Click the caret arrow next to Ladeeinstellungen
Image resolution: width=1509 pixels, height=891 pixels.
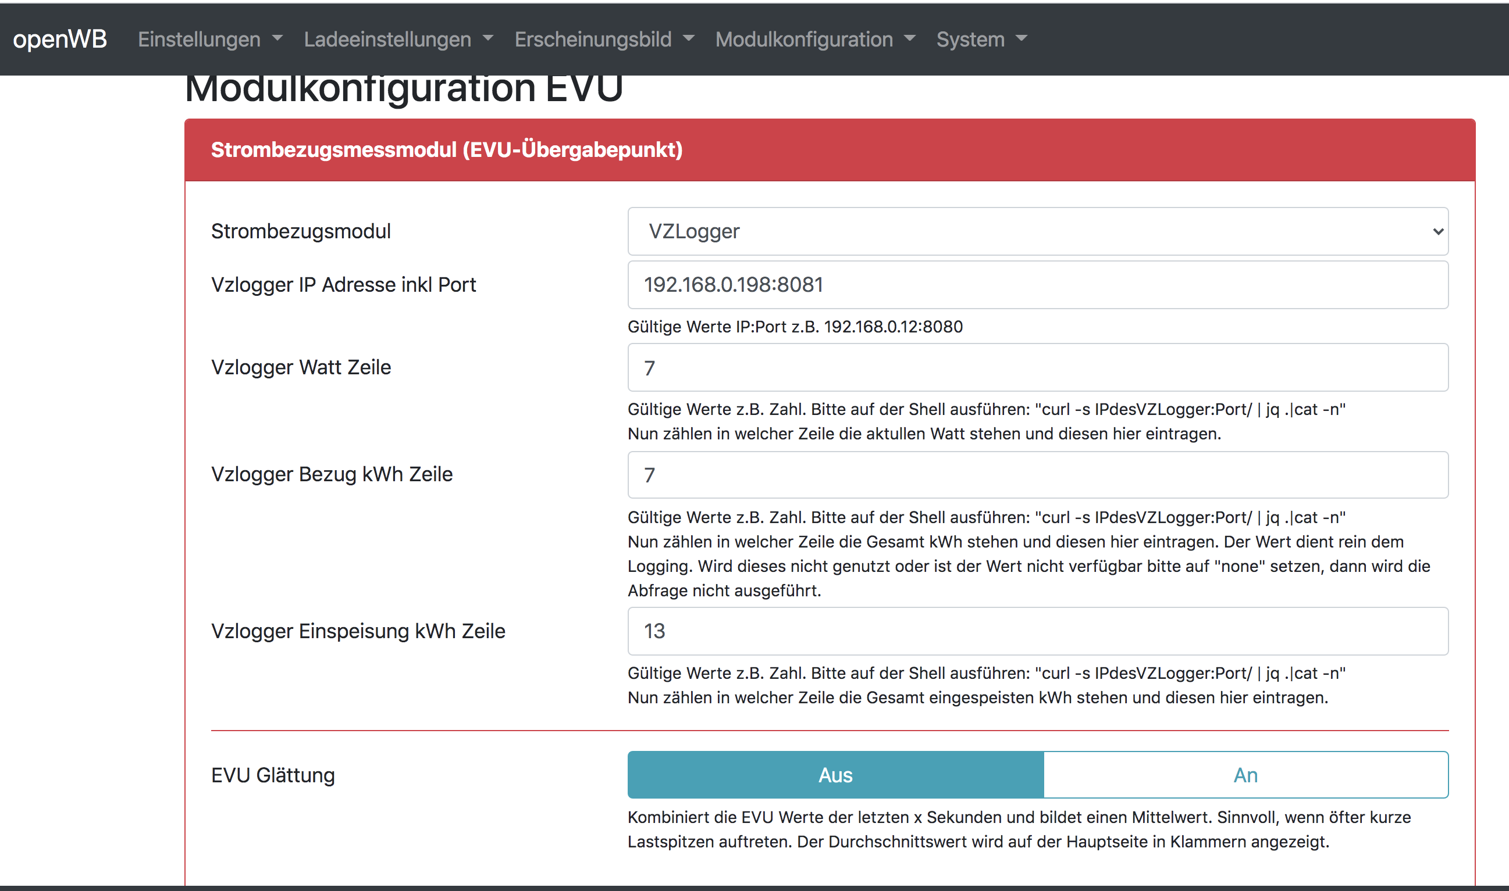click(x=488, y=38)
